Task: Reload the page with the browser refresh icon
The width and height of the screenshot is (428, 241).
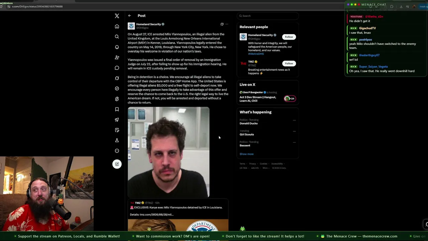Action: 1,6
